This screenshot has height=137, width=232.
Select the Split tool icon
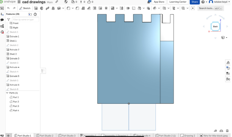pos(134,8)
